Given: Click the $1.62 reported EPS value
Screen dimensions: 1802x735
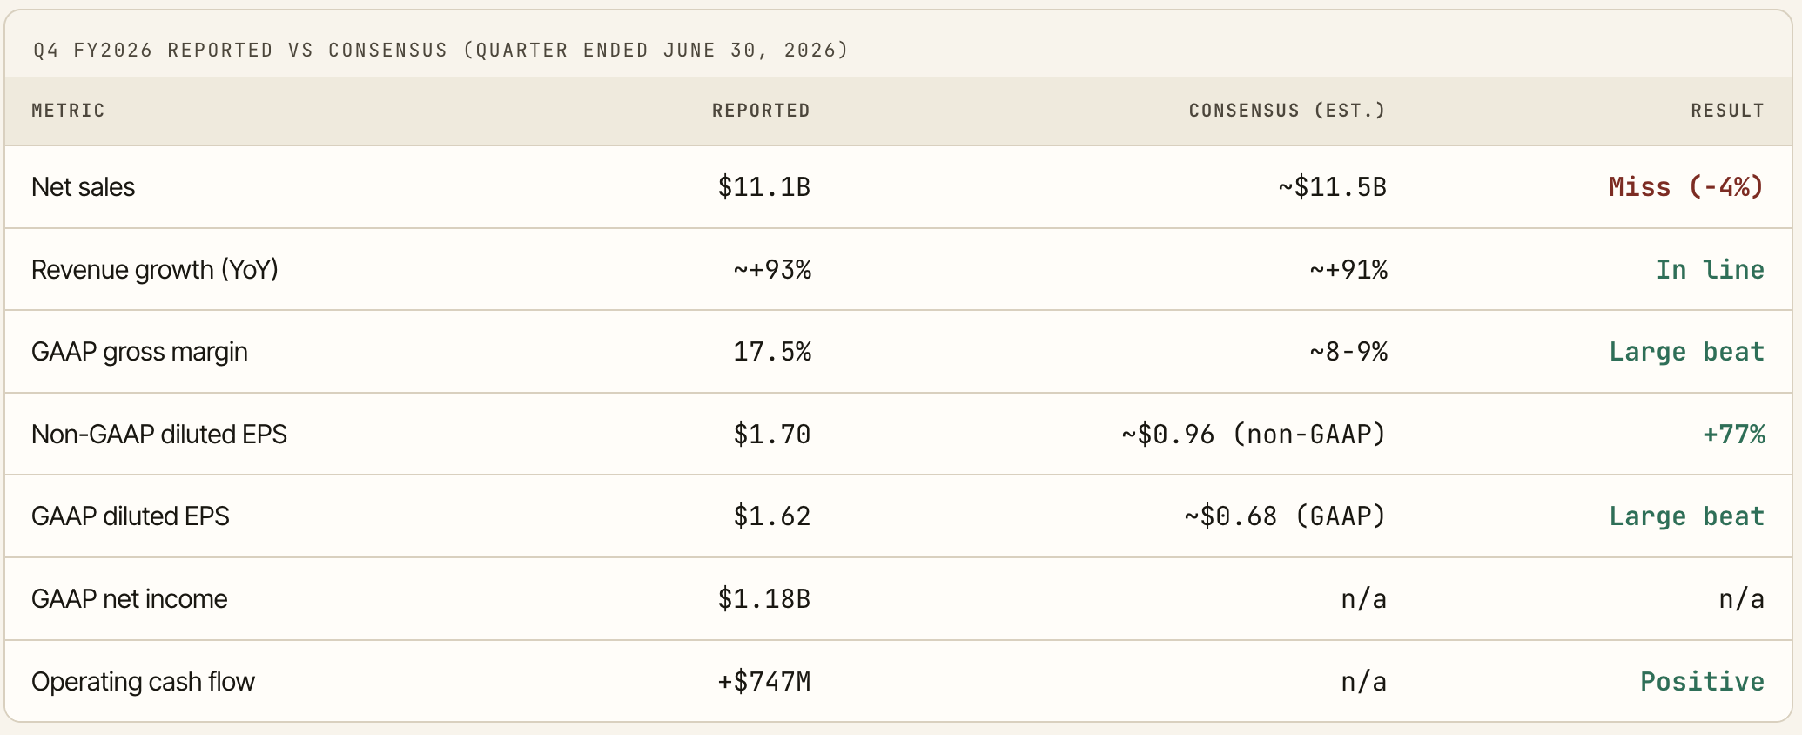Looking at the screenshot, I should [x=771, y=516].
